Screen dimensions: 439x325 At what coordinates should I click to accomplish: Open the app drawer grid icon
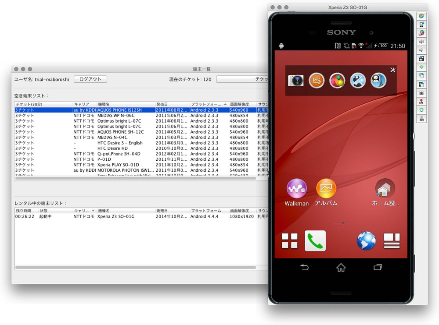(289, 241)
